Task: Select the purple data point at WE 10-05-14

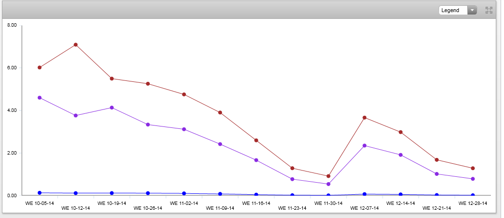Action: [40, 98]
